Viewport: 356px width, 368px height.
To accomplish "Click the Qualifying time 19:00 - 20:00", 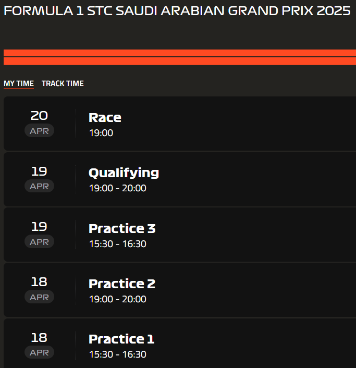I will [x=118, y=188].
